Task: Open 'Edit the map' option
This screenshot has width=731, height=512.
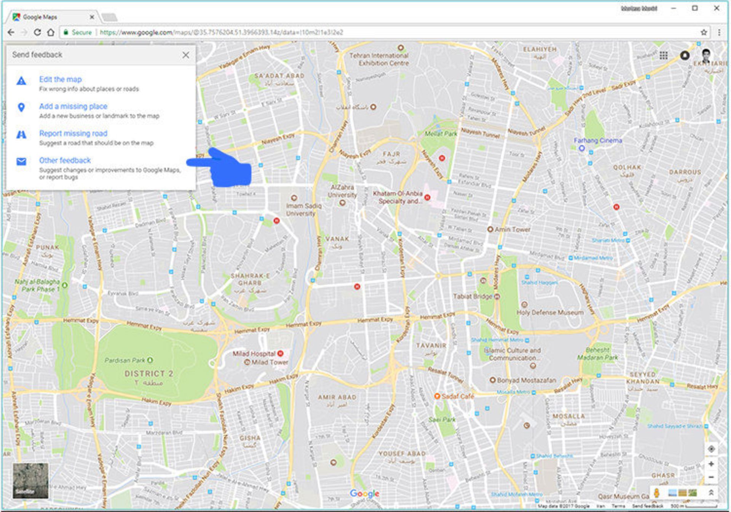Action: [61, 79]
